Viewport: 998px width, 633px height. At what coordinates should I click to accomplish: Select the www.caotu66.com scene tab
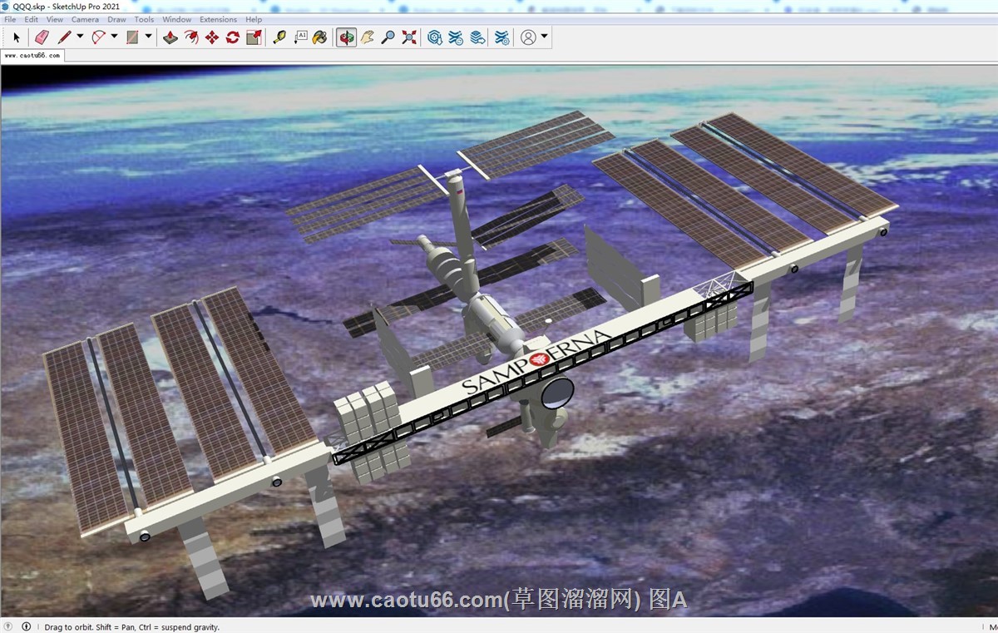[x=32, y=56]
